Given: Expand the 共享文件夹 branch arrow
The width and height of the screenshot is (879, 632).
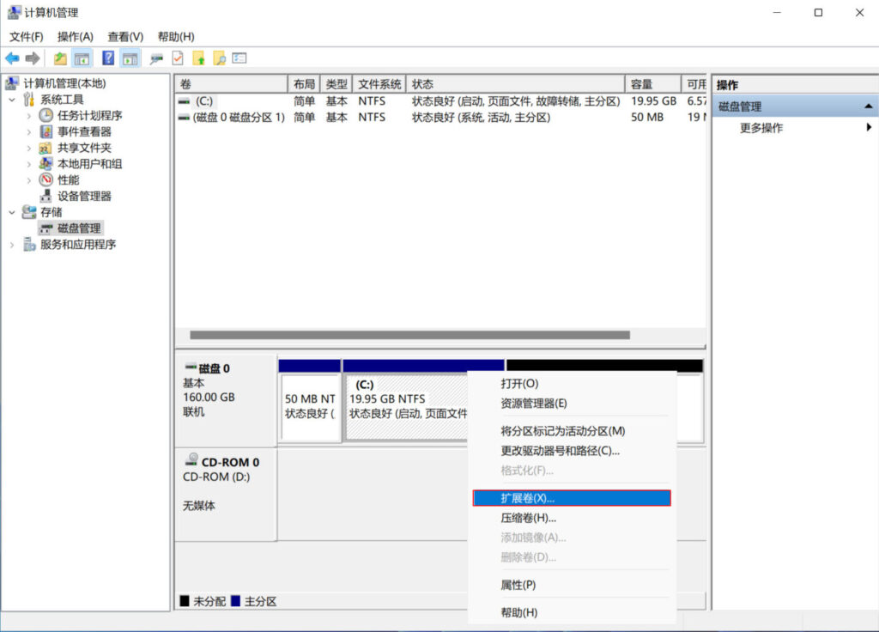Looking at the screenshot, I should pos(29,148).
